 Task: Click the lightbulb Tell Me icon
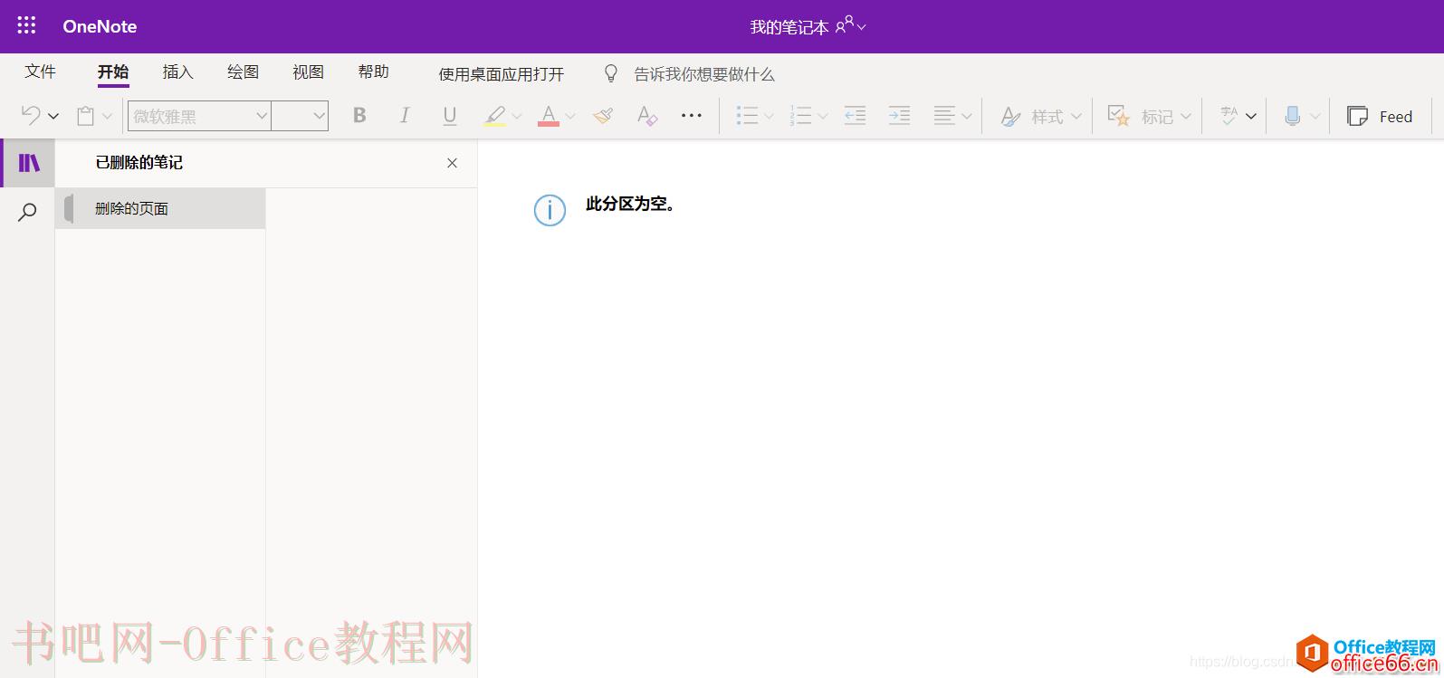click(x=611, y=73)
